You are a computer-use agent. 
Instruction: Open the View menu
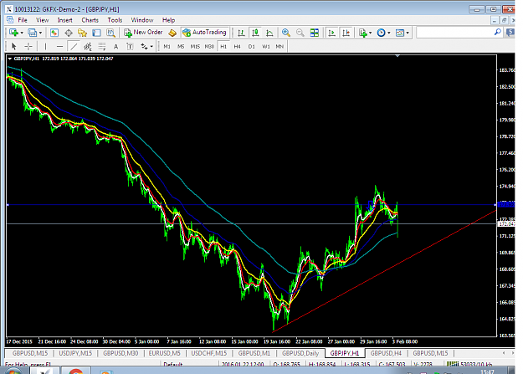point(43,20)
